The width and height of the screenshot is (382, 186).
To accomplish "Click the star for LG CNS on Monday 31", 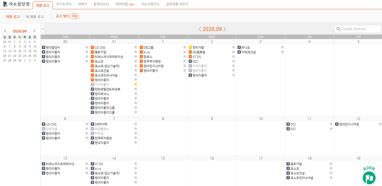I will (x=136, y=48).
